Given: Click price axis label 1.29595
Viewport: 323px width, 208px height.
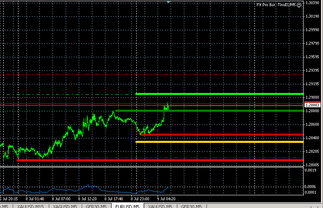Looking at the screenshot, I should pyautogui.click(x=312, y=57).
